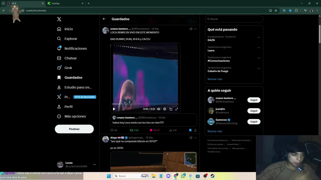
Task: Remove bookmark on enano bostero post
Action: click(x=190, y=130)
